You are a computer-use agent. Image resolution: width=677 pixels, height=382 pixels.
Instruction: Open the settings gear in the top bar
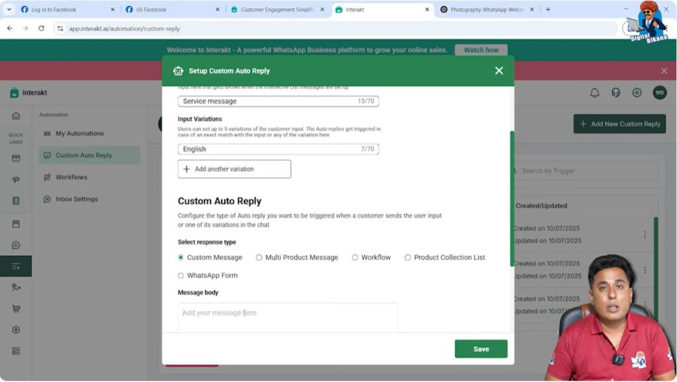point(636,93)
